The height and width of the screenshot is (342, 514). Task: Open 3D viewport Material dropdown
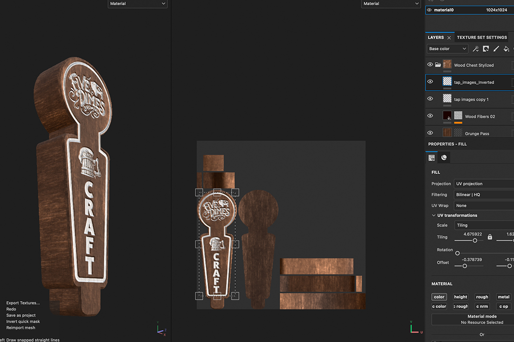[138, 4]
